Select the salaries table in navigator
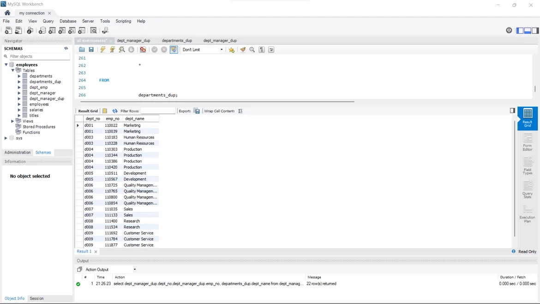Viewport: 540px width, 304px height. [36, 110]
